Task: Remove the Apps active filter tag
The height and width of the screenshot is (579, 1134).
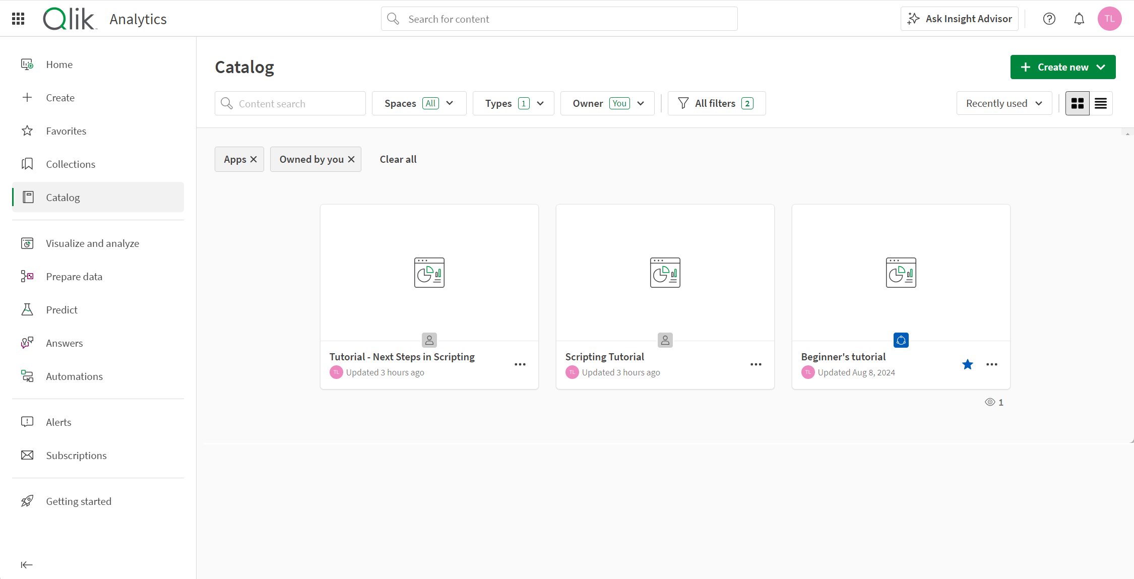Action: (x=254, y=159)
